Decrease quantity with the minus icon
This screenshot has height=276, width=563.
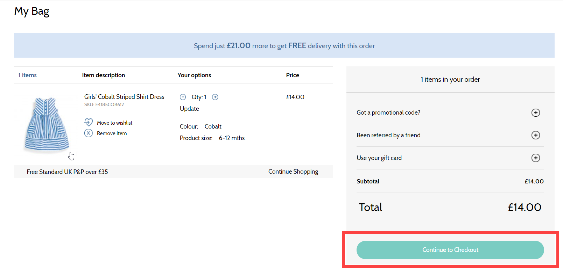point(183,97)
